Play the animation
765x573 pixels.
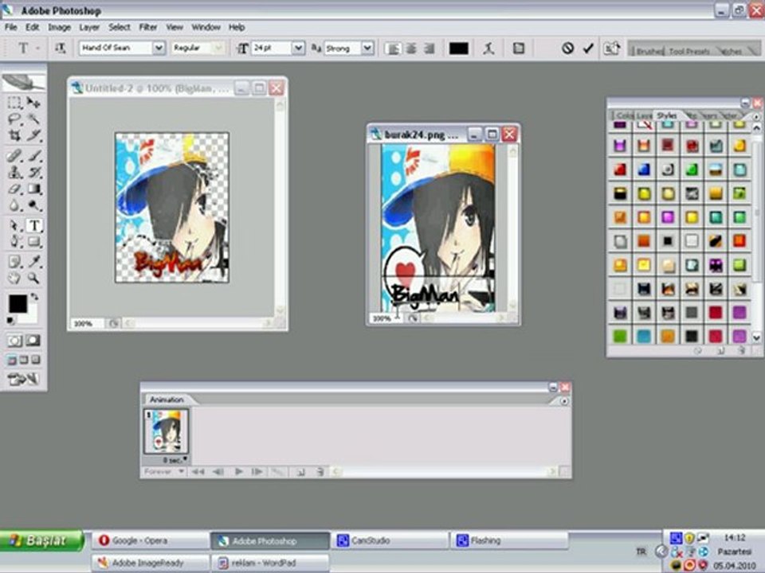tap(238, 472)
